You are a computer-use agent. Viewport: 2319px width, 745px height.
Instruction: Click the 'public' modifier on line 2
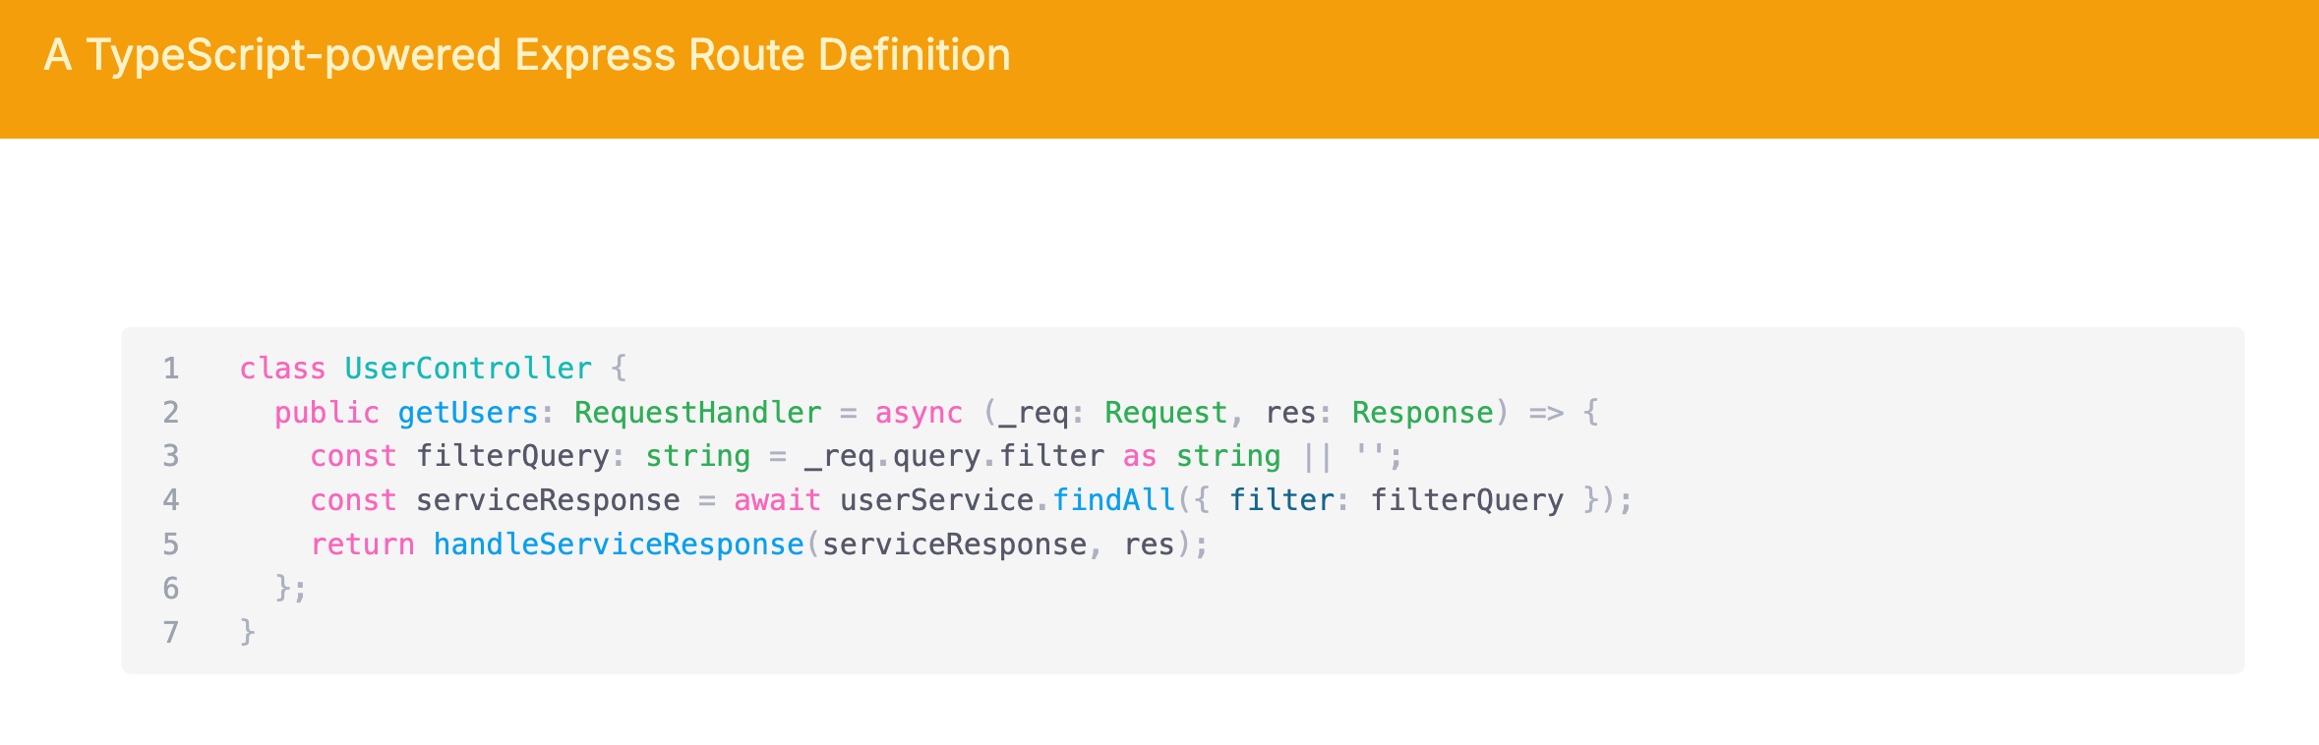(x=327, y=413)
